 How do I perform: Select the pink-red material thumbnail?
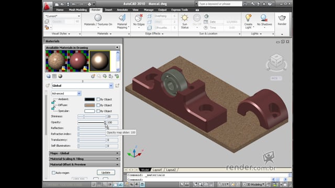(x=78, y=61)
